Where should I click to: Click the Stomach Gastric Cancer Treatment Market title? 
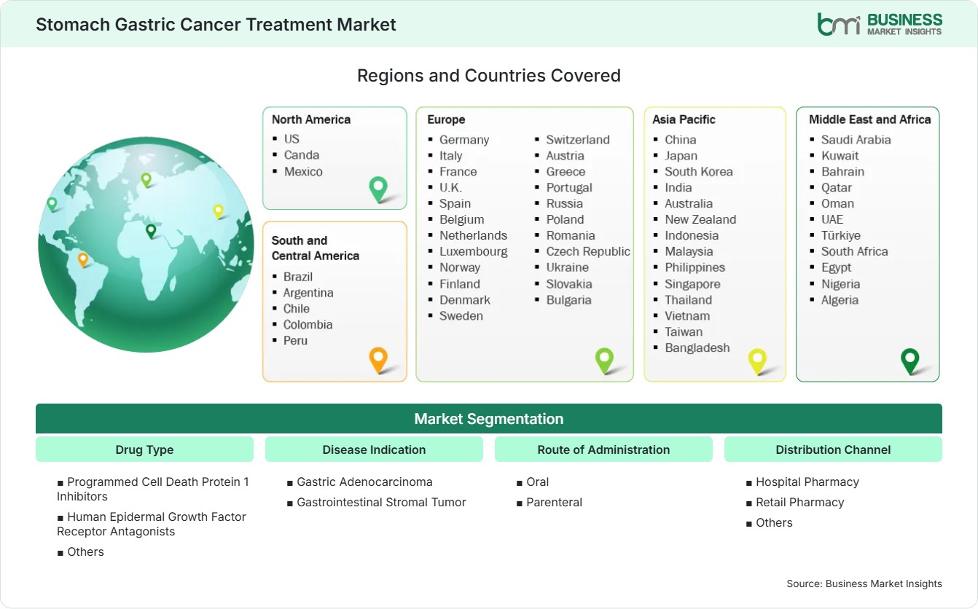pos(216,24)
